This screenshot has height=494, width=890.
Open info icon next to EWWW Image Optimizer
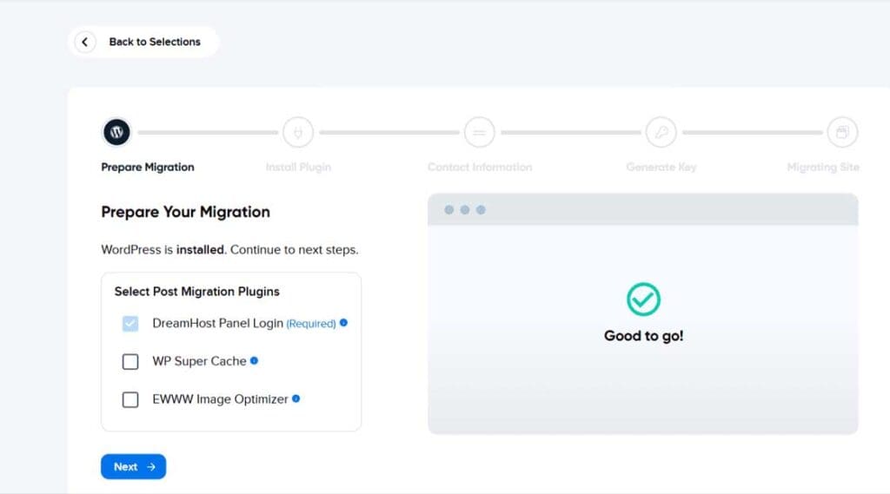point(296,398)
